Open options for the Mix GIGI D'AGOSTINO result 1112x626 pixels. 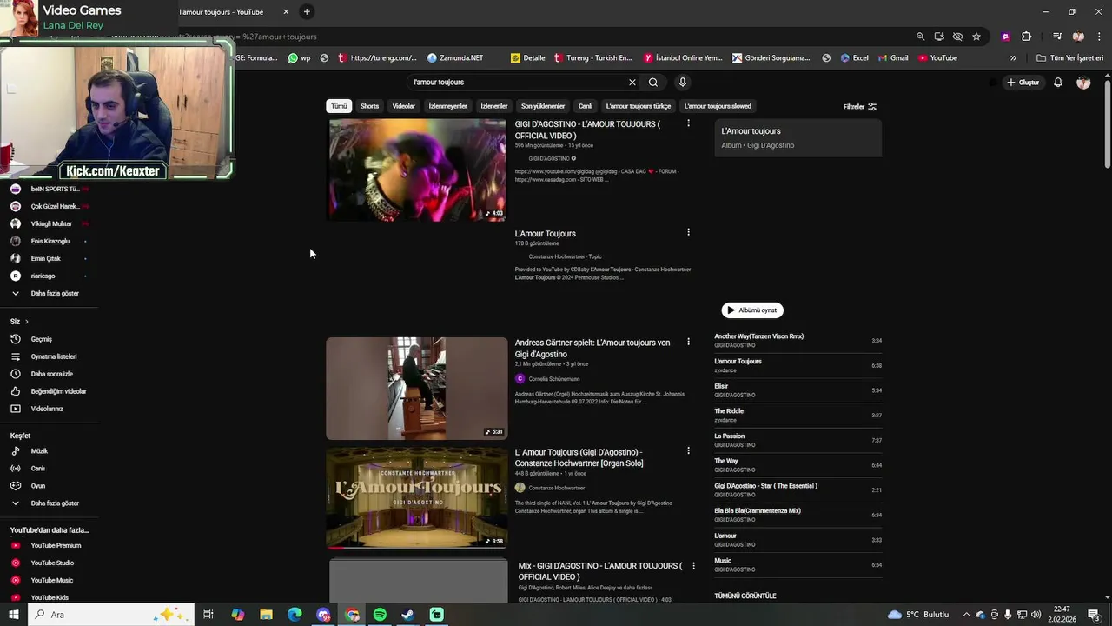(x=693, y=566)
